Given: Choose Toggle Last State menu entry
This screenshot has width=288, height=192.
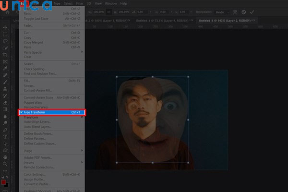Looking at the screenshot, I should [x=52, y=19].
